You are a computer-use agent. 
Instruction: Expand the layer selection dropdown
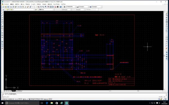coord(34,10)
